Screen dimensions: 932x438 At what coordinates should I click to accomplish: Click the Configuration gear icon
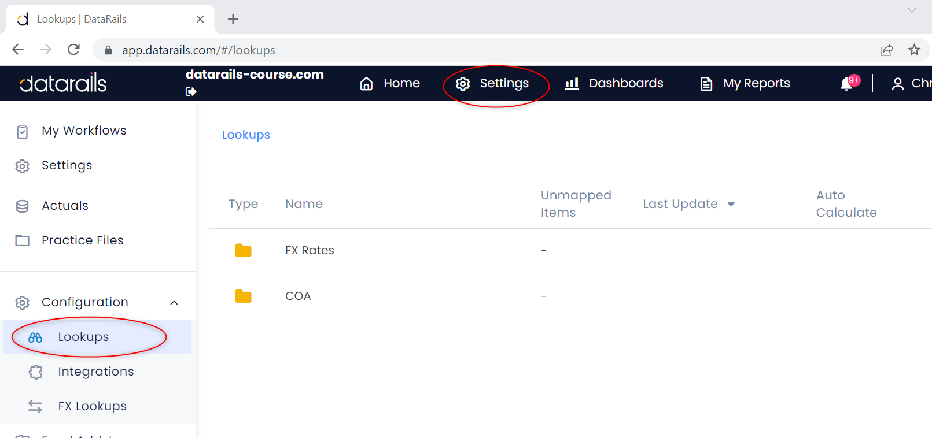click(23, 303)
